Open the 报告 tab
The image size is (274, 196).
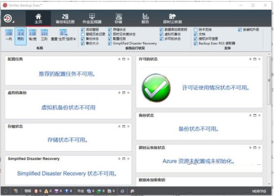tap(145, 18)
